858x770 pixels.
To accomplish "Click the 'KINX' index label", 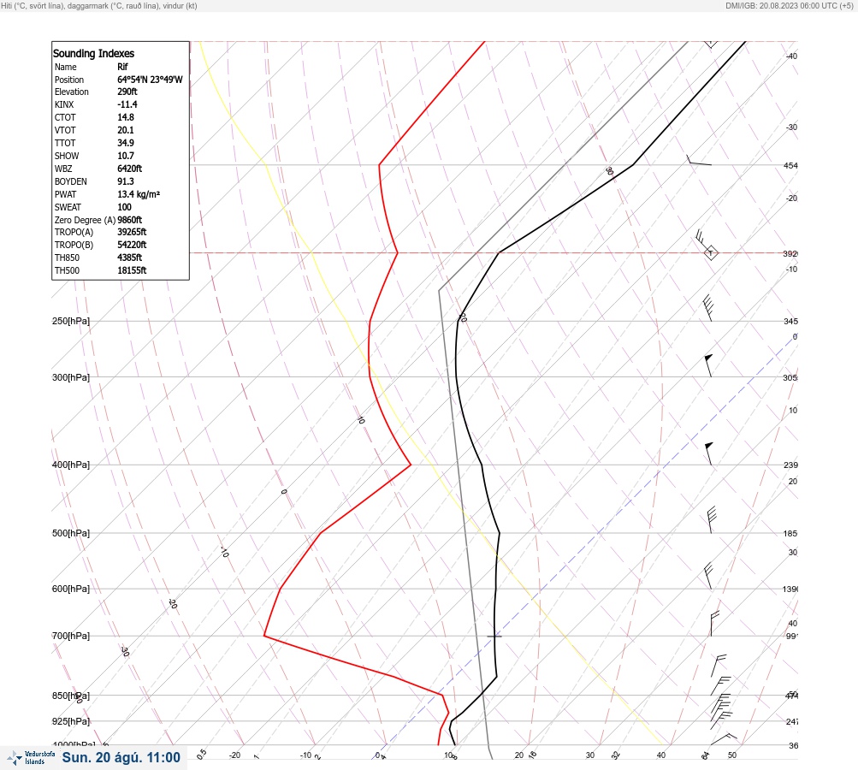I will click(64, 104).
